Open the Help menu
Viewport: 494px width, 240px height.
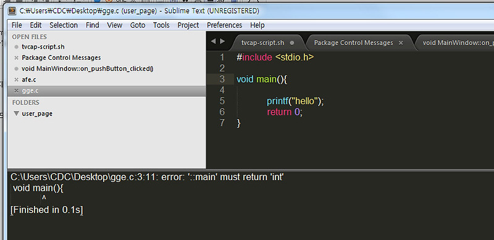tap(257, 25)
